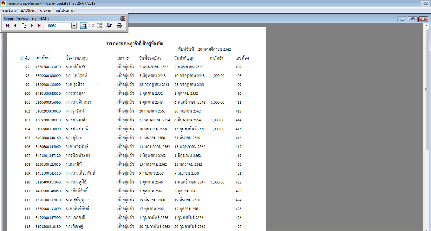Click card number 3479900347990
The image size is (431, 231).
coord(48,218)
